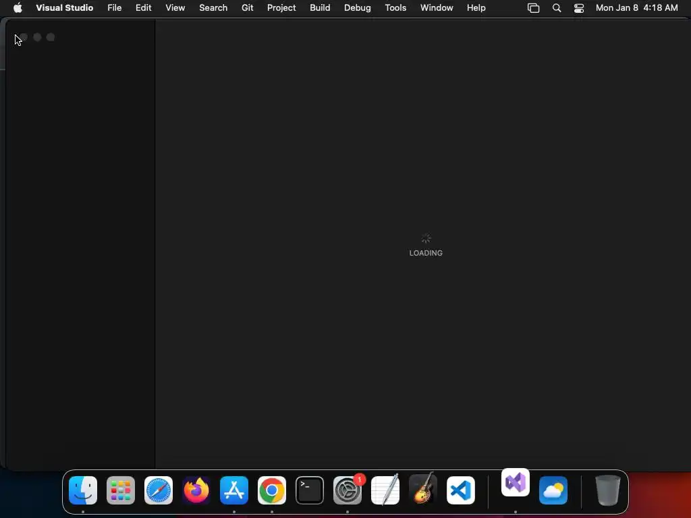Open System Settings from the dock
691x518 pixels.
tap(348, 490)
